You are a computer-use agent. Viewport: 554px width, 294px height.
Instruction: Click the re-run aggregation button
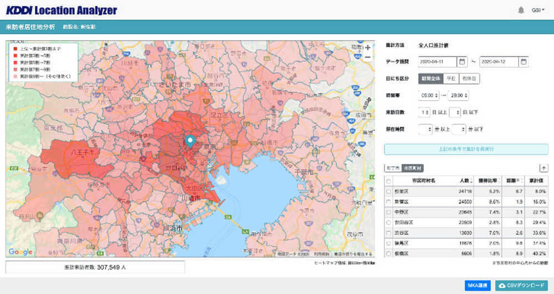point(466,149)
